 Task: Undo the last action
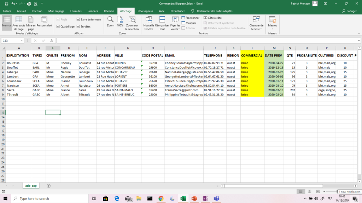pyautogui.click(x=13, y=4)
